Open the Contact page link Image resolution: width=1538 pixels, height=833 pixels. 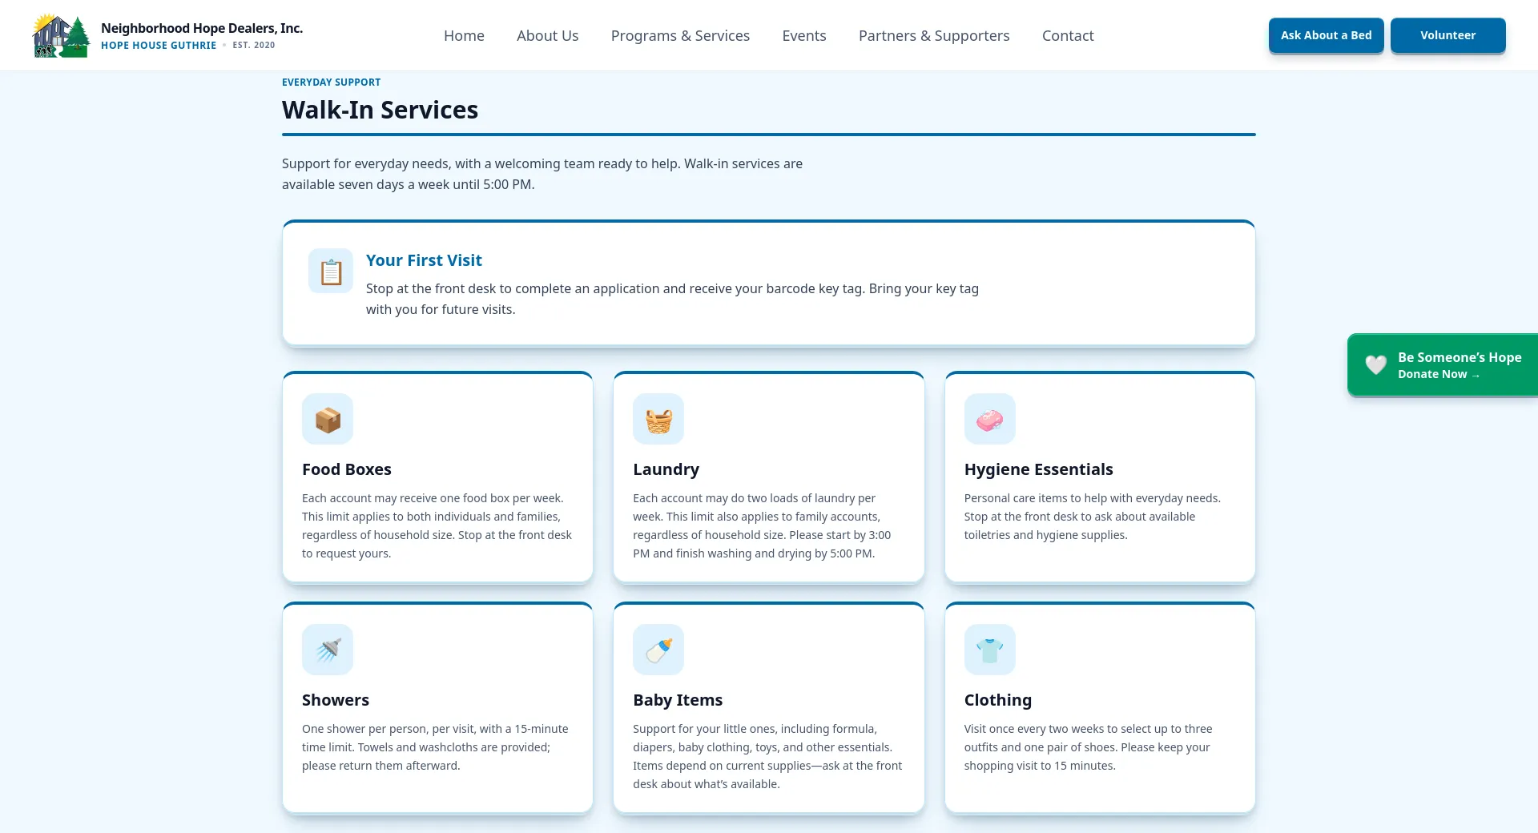(x=1068, y=35)
